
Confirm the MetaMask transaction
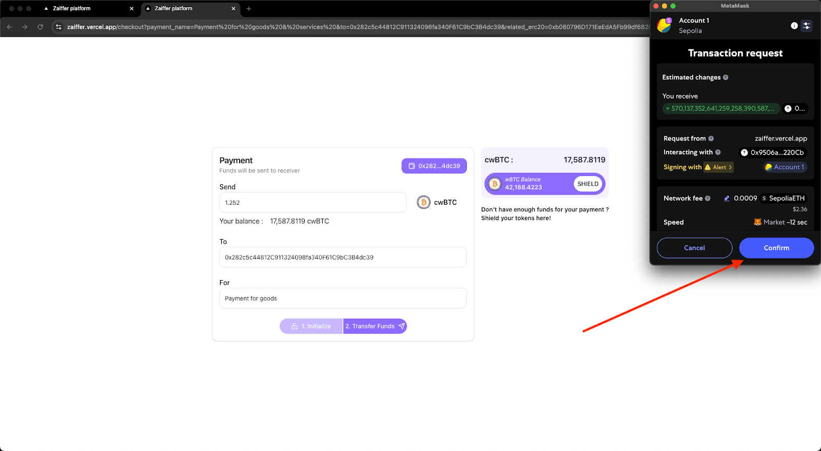[x=776, y=248]
